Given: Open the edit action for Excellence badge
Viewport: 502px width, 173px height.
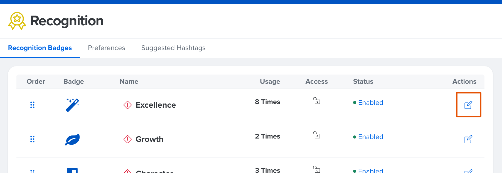Looking at the screenshot, I should tap(468, 105).
